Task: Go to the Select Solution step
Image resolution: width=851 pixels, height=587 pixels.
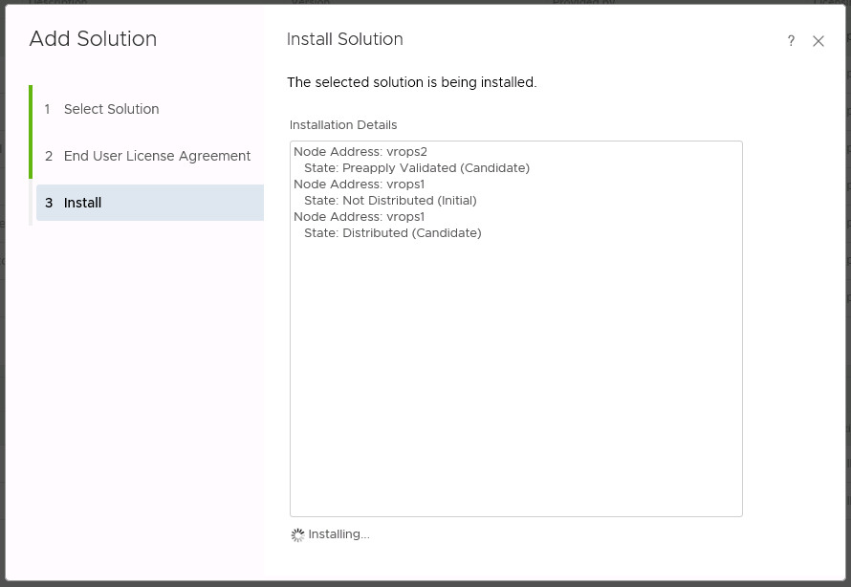Action: pos(111,109)
